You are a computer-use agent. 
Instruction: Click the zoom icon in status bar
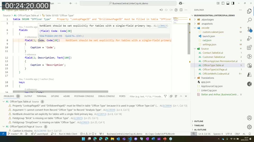pyautogui.click(x=194, y=134)
